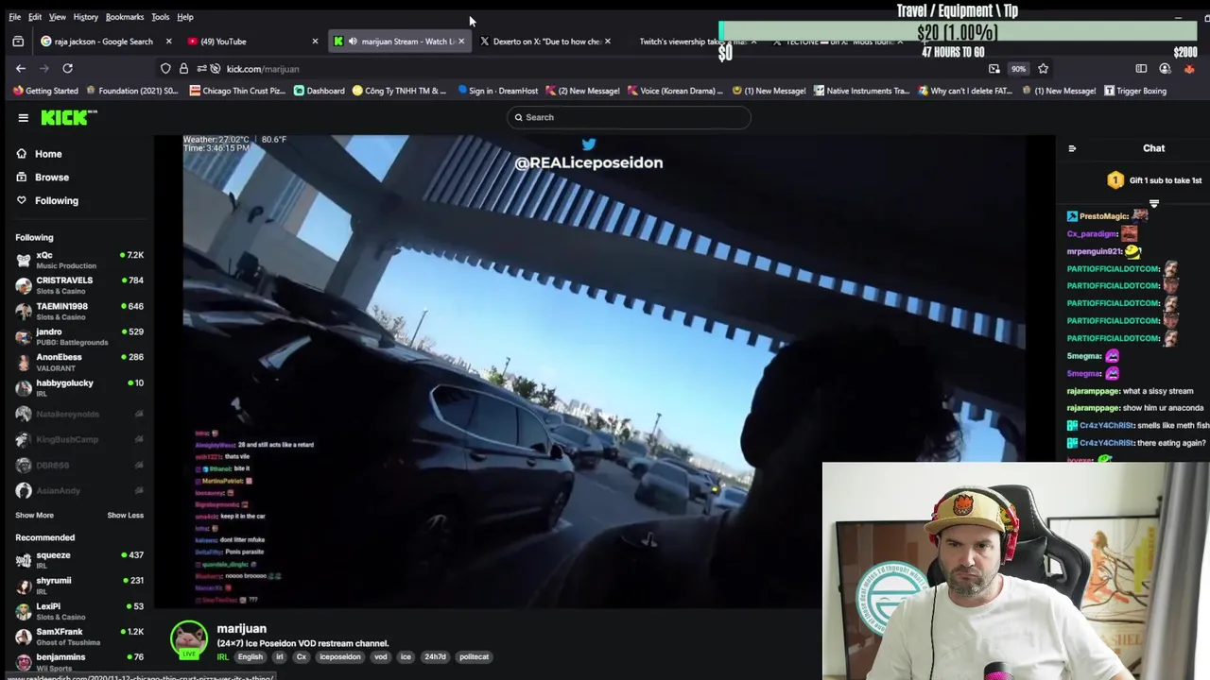Open squeeze recommended channel
The width and height of the screenshot is (1210, 680).
(79, 559)
